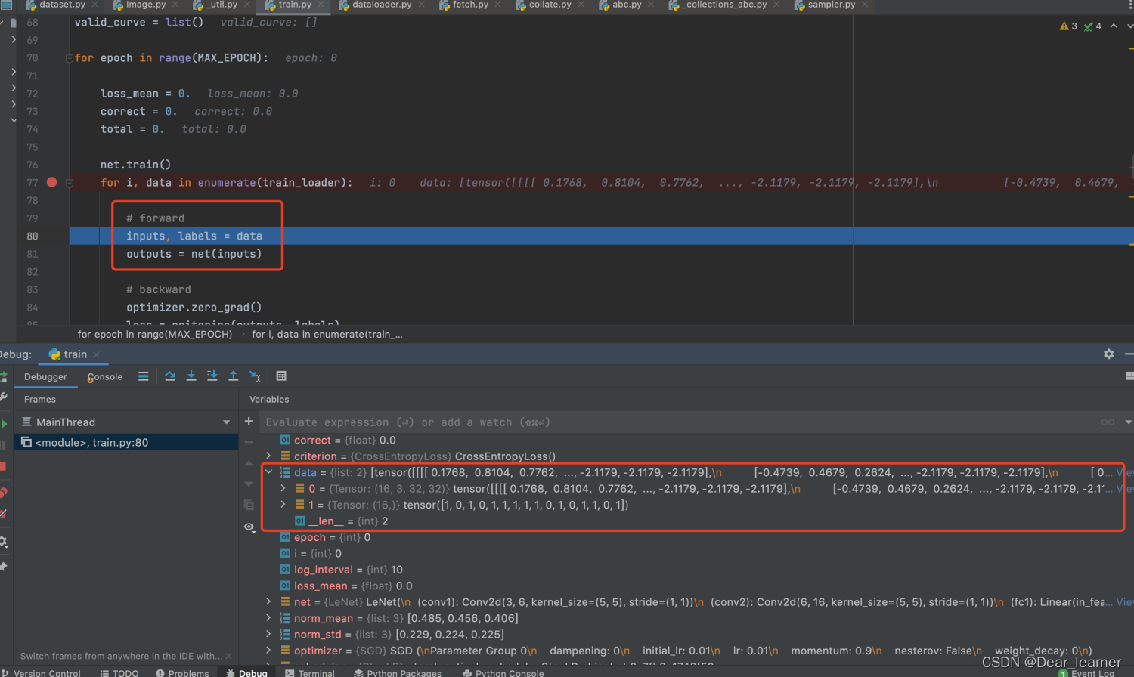
Task: Dismiss the Switch frames hint
Action: click(x=228, y=656)
